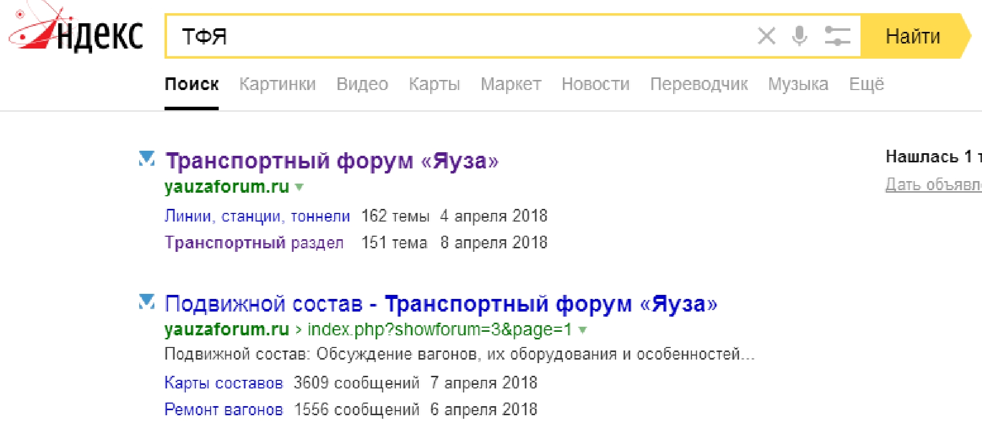The height and width of the screenshot is (439, 982).
Task: Switch to Видео tab
Action: pyautogui.click(x=362, y=84)
